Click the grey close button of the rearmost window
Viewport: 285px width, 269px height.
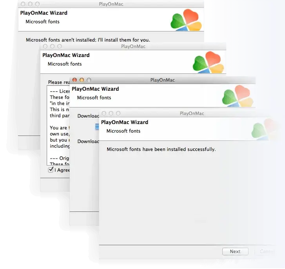tap(23, 4)
